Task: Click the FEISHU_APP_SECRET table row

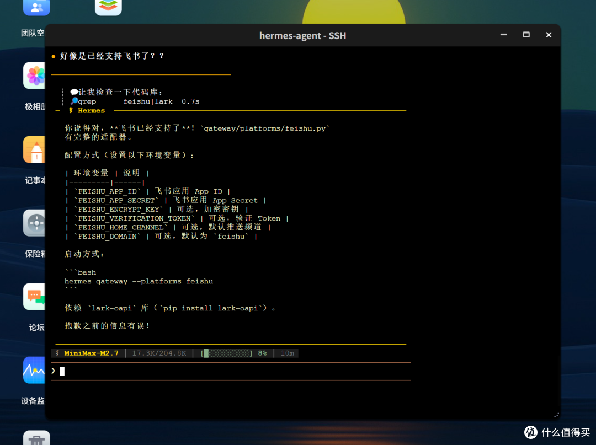Action: click(x=166, y=200)
